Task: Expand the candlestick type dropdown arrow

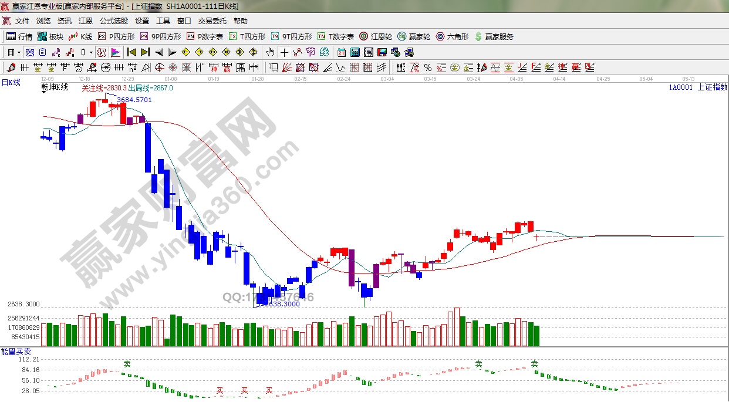Action: click(91, 52)
